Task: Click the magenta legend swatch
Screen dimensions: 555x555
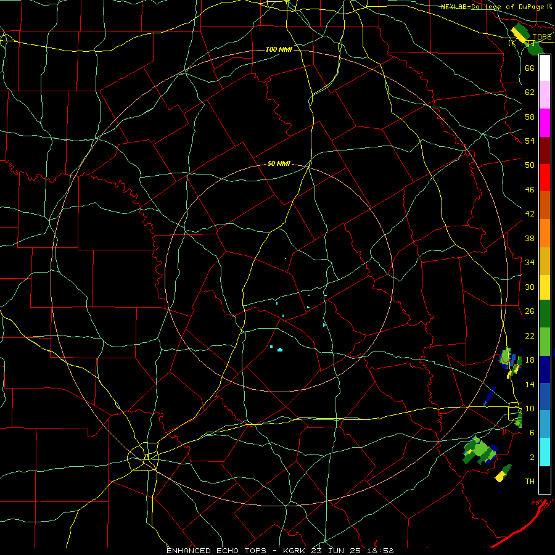Action: tap(545, 123)
